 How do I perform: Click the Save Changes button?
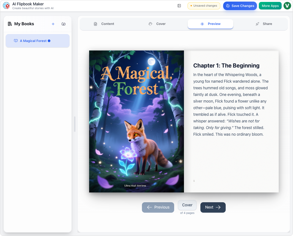point(240,6)
